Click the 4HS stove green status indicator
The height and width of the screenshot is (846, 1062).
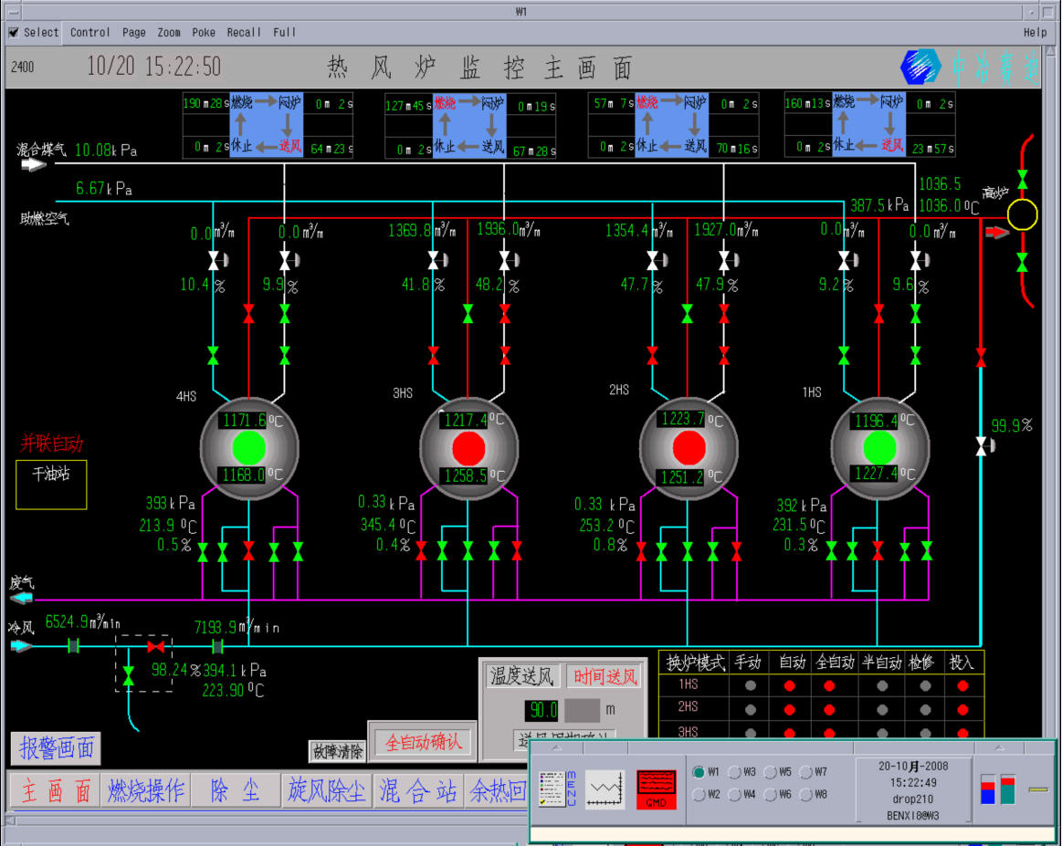point(248,447)
